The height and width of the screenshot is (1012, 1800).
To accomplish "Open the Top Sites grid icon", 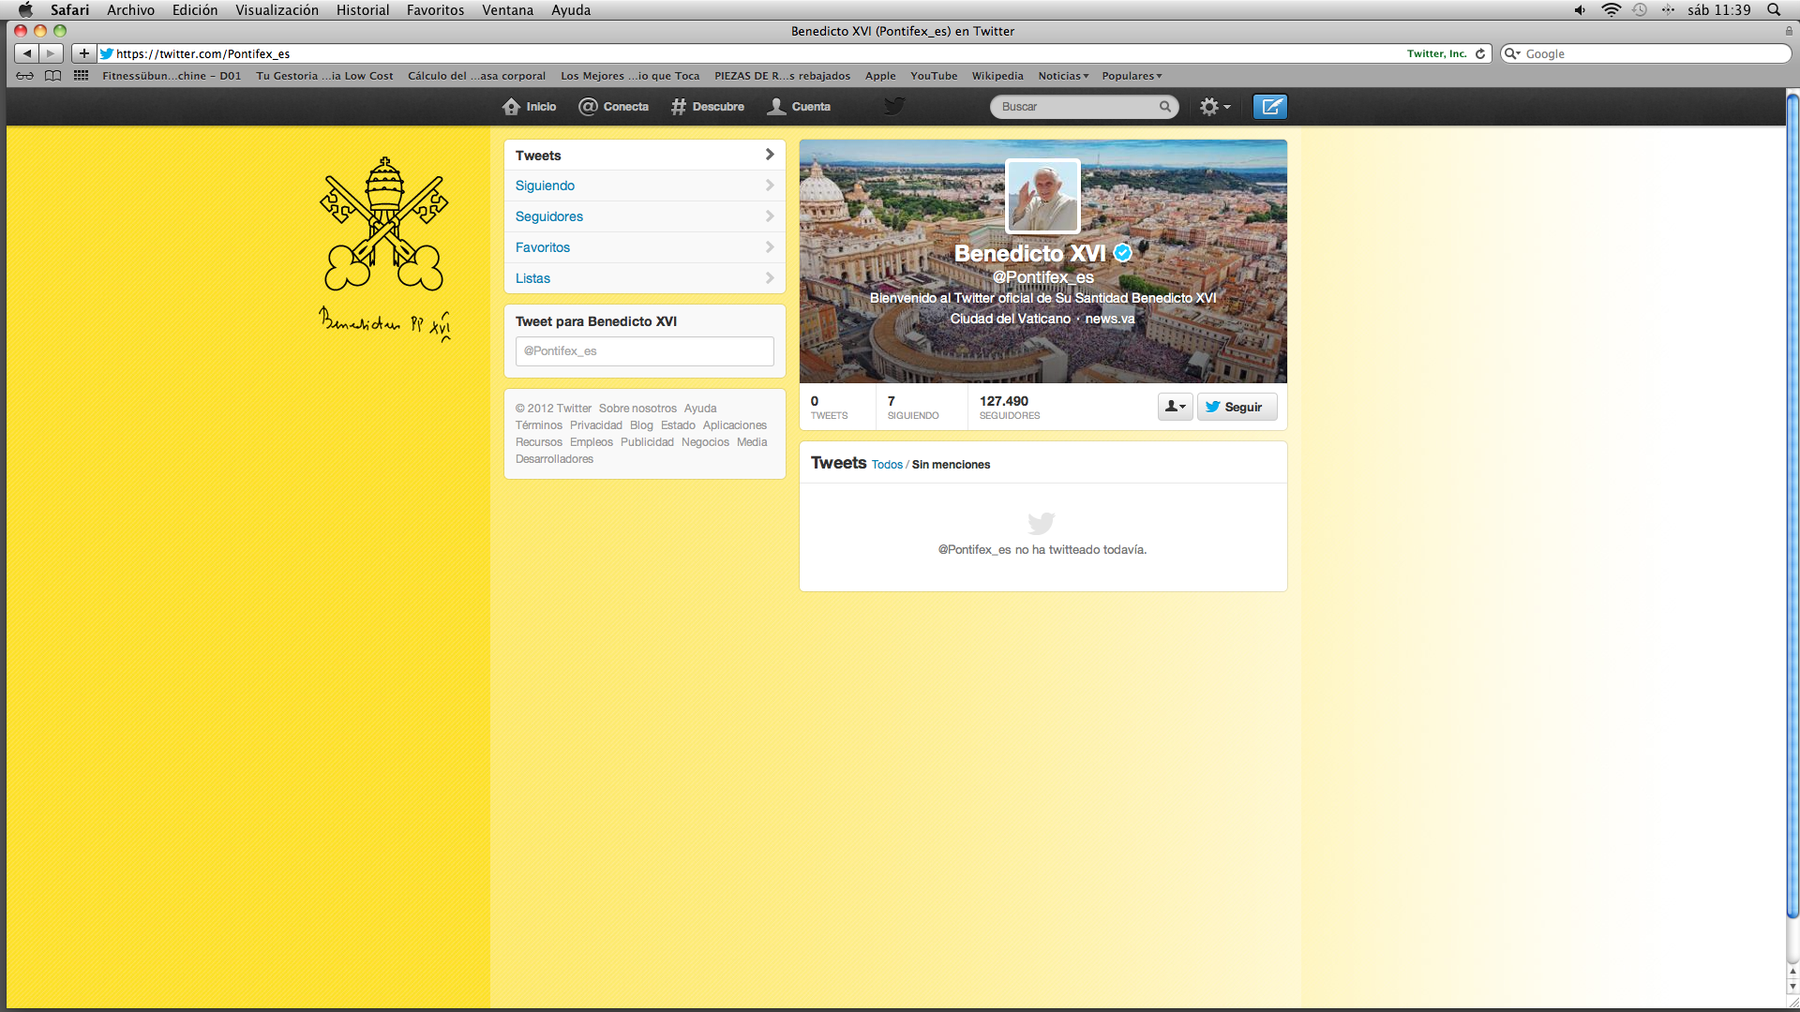I will (x=82, y=76).
